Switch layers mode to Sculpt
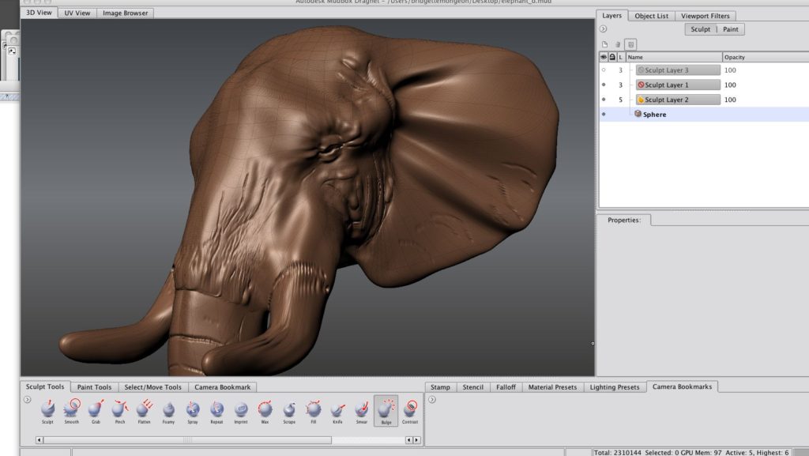This screenshot has width=809, height=456. [x=700, y=29]
